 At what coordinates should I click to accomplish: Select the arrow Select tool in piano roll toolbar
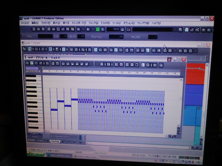pos(27,63)
